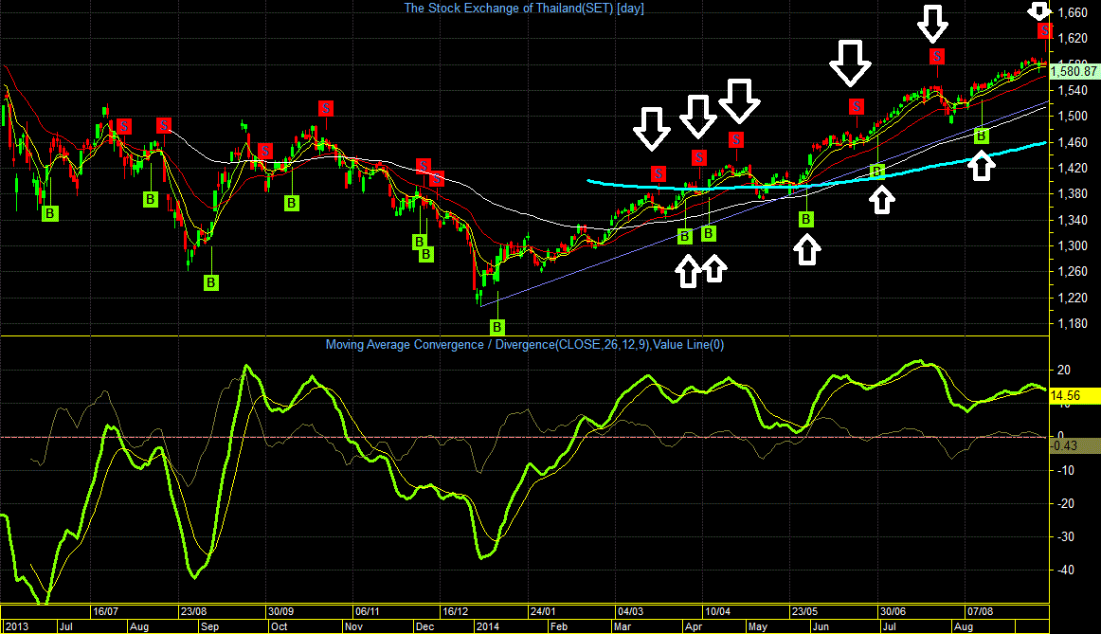This screenshot has width=1101, height=634.
Task: Select the B buy marker below the late-August 2013 low
Action: pos(210,283)
